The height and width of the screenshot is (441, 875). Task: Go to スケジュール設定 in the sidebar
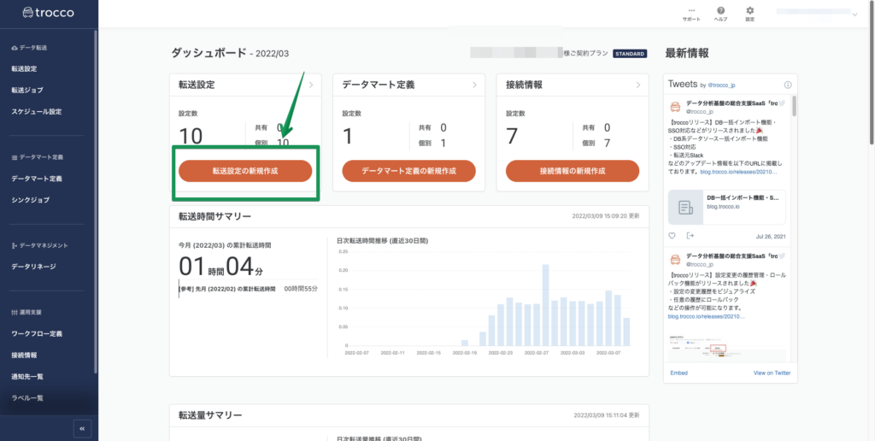37,111
